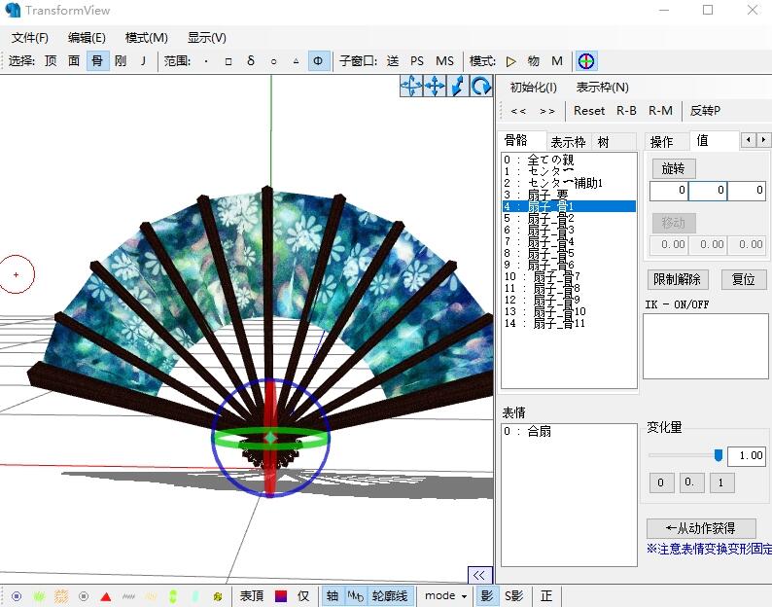Toggle the 轴 axis display button
This screenshot has height=607, width=772.
(x=333, y=596)
